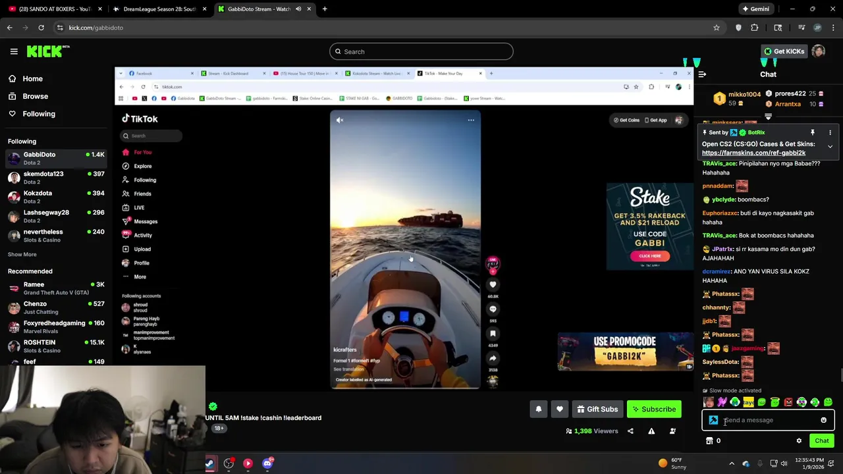This screenshot has width=843, height=474.
Task: Click the kick.com/gabbidoto address bar
Action: pyautogui.click(x=96, y=28)
